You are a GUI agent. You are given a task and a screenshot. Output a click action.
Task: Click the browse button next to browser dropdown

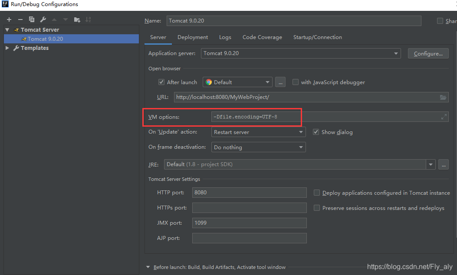tap(280, 82)
